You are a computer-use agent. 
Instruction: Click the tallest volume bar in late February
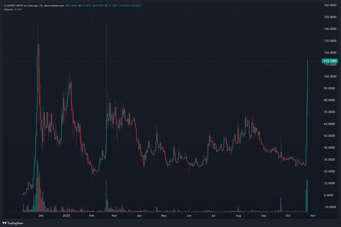point(106,196)
